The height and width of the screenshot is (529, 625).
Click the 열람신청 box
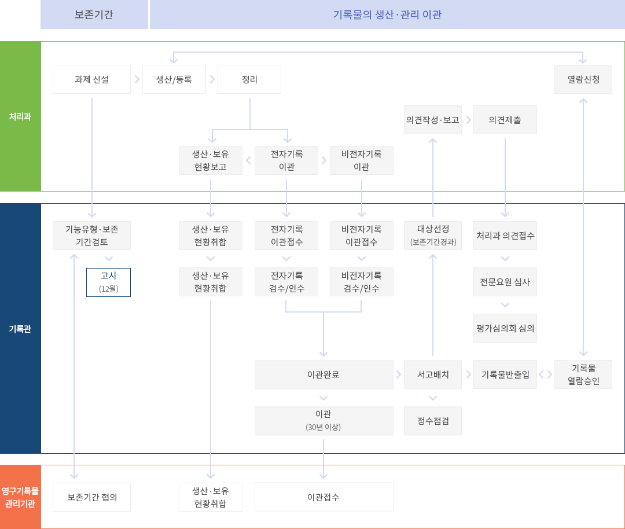583,79
